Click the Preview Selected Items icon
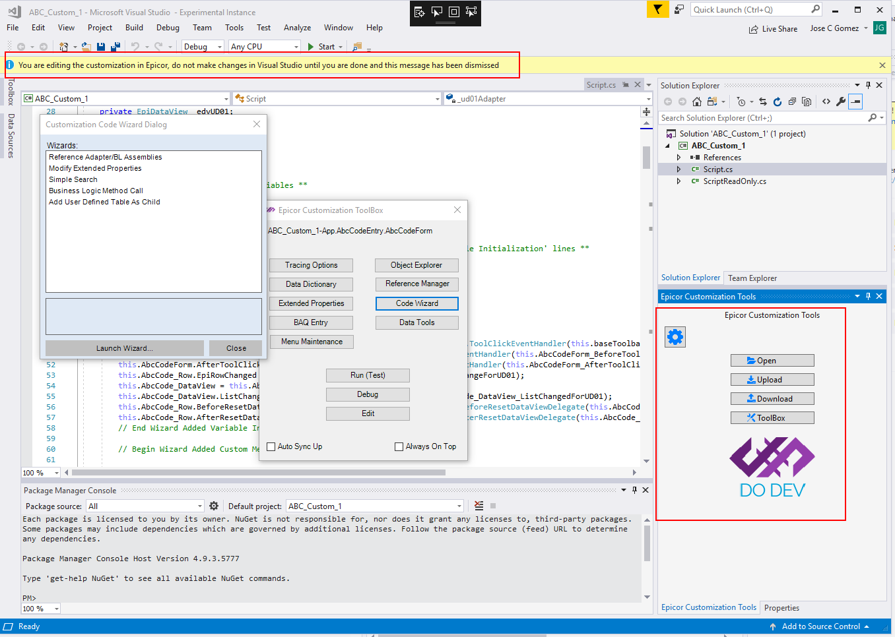This screenshot has width=895, height=637. (x=855, y=102)
